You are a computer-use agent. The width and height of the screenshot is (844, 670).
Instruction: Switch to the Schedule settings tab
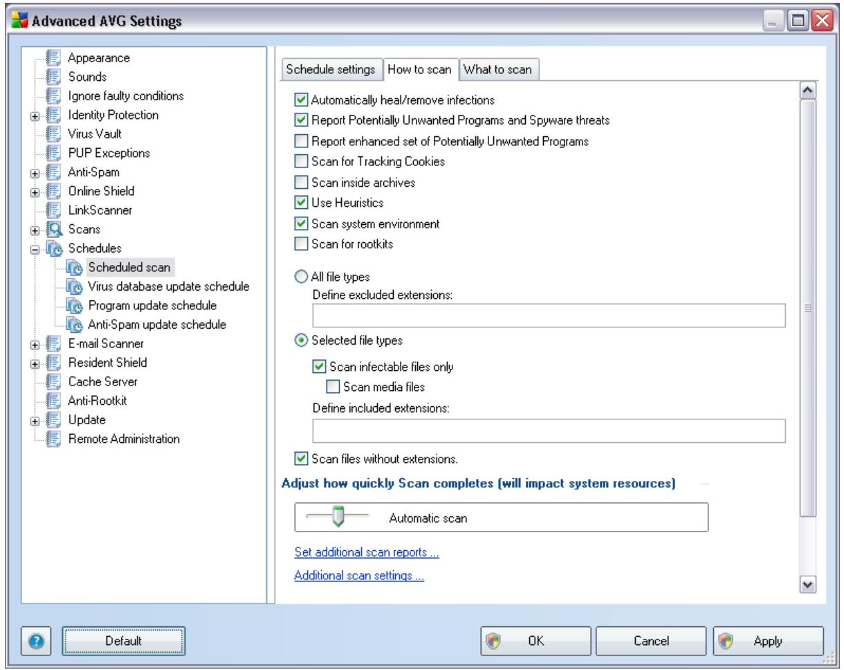(331, 69)
